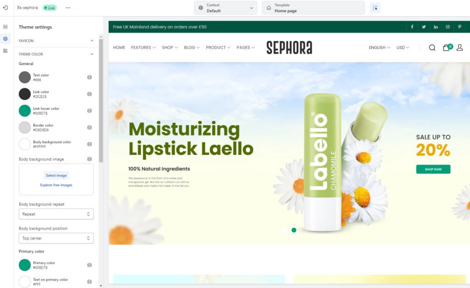Image resolution: width=470 pixels, height=288 pixels.
Task: Click the account user icon in the header
Action: pyautogui.click(x=460, y=47)
